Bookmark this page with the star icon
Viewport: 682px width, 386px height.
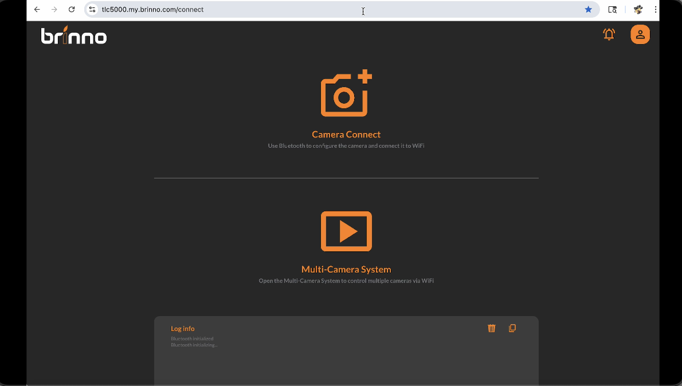(x=588, y=10)
